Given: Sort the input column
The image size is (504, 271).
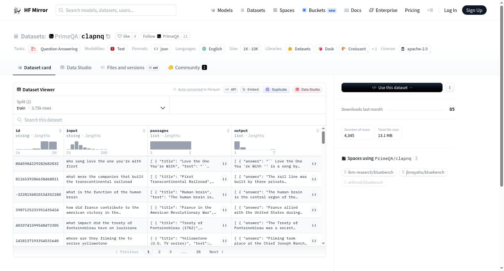Looking at the screenshot, I should (x=144, y=131).
